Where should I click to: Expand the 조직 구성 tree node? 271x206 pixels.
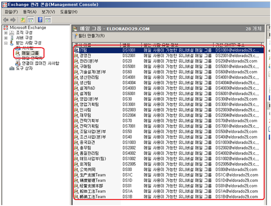coord(6,33)
